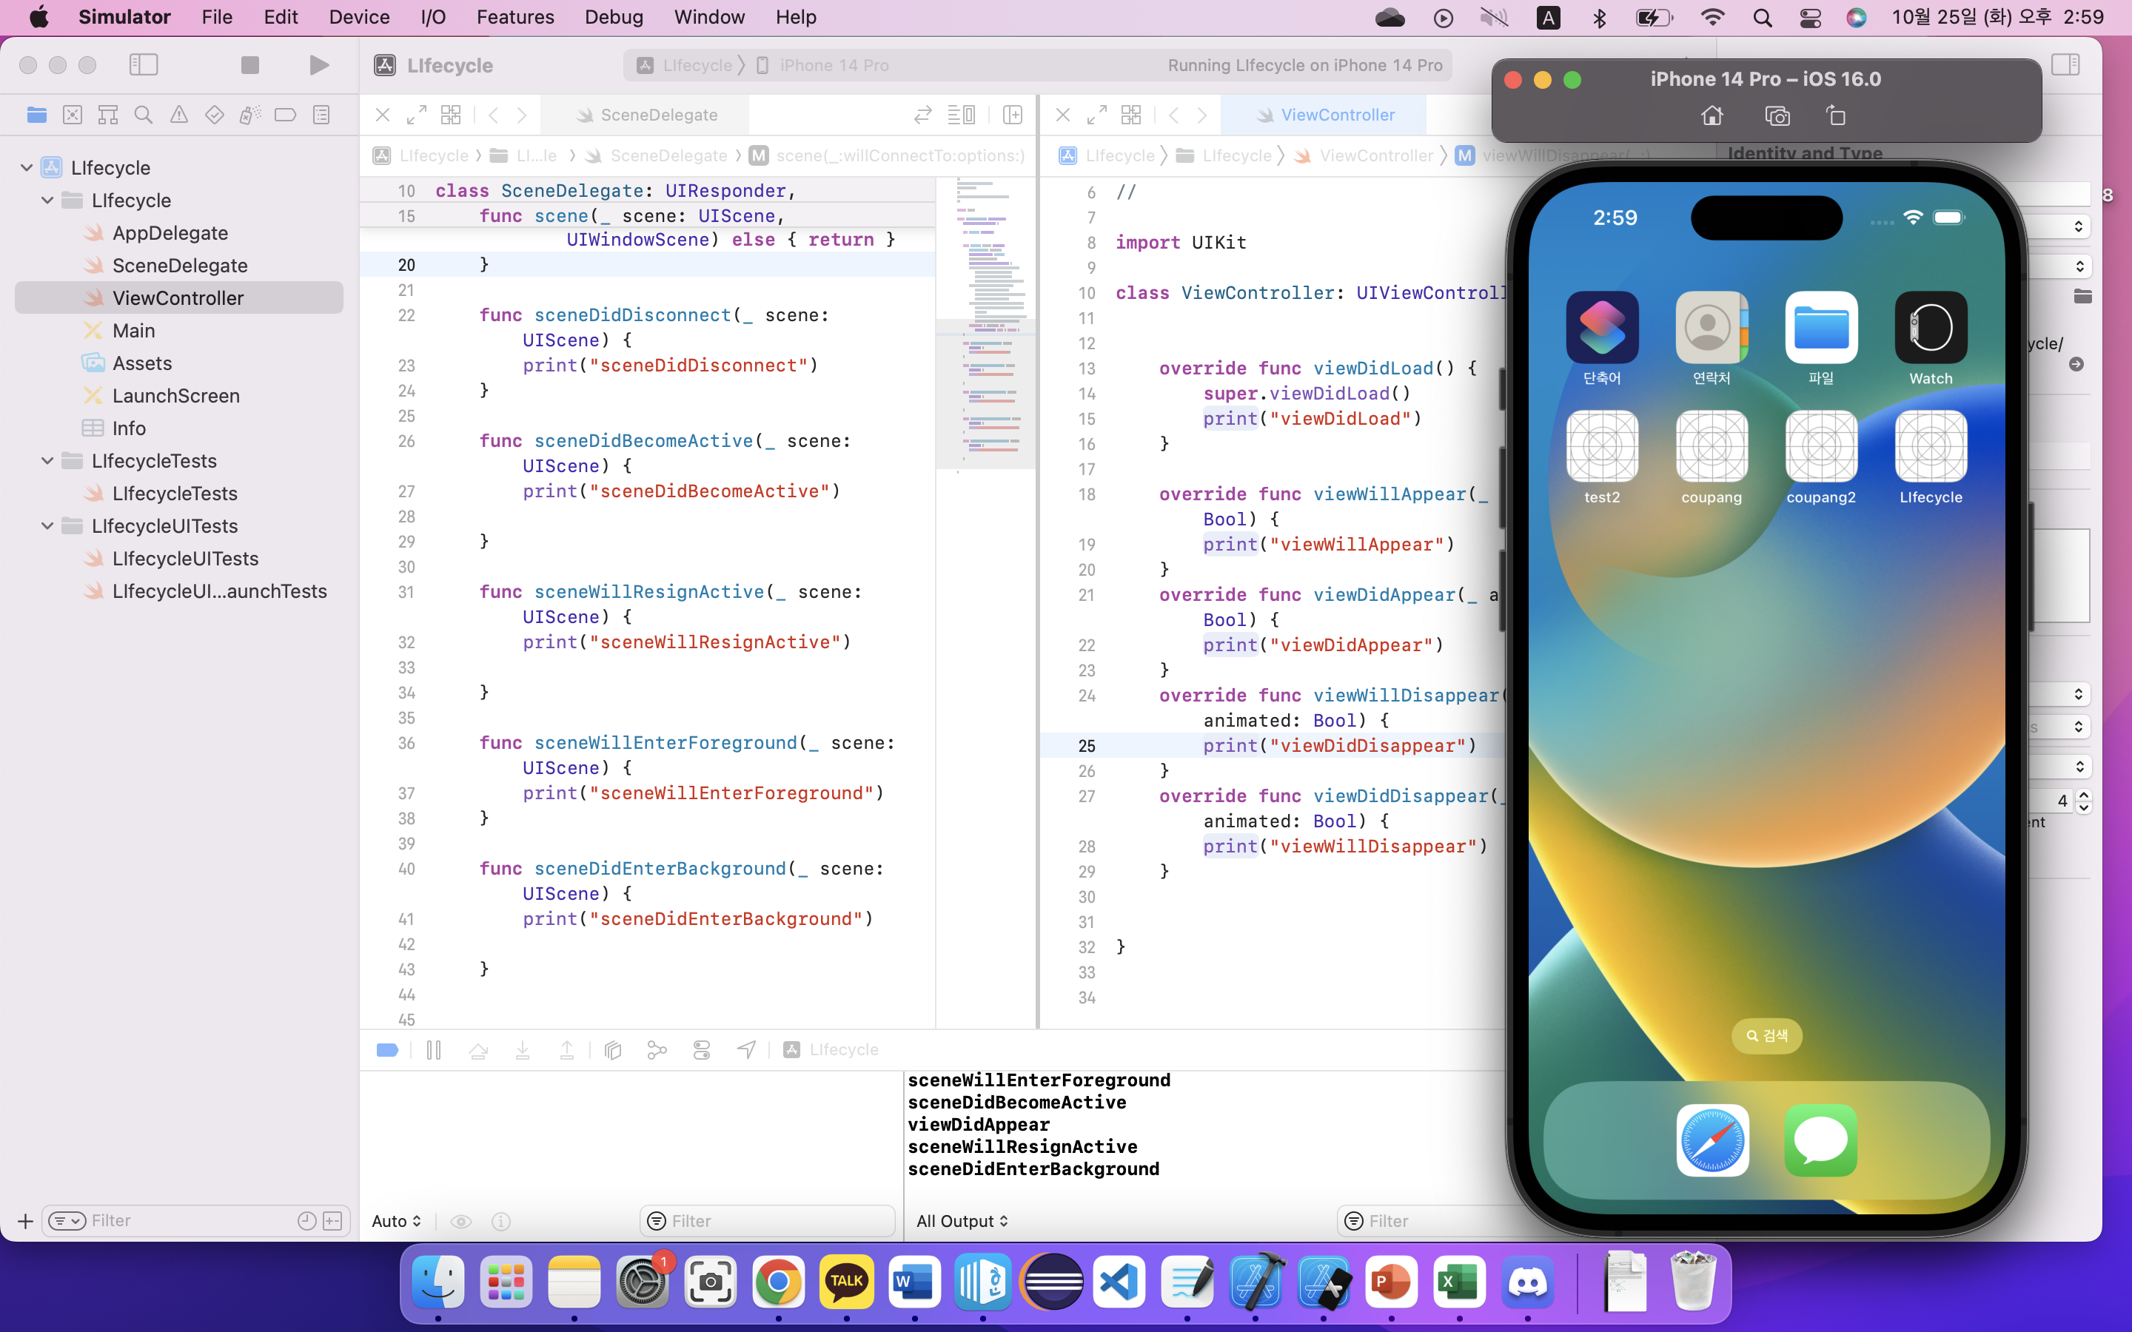This screenshot has width=2132, height=1332.
Task: Open the Watch app on the iPhone
Action: [x=1930, y=327]
